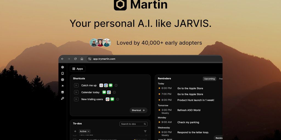Click the early adopters avatar group
The height and width of the screenshot is (140, 281).
click(100, 43)
